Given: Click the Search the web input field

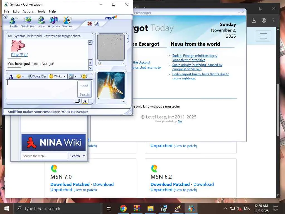Looking at the screenshot, I should 45,156.
